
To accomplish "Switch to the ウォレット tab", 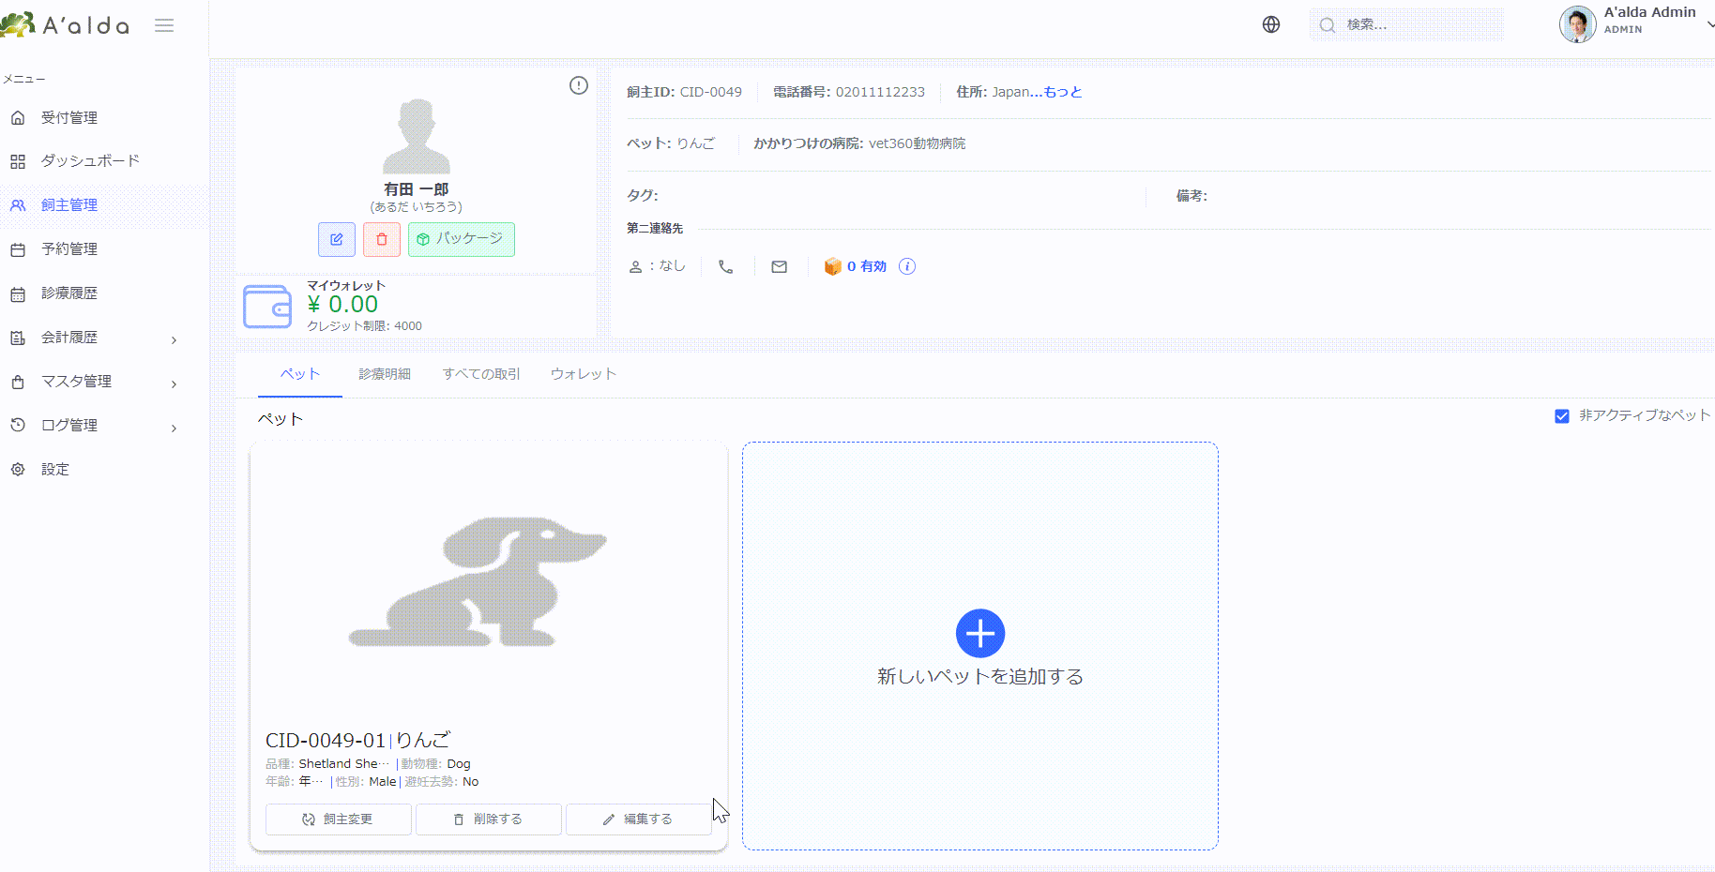I will point(584,374).
